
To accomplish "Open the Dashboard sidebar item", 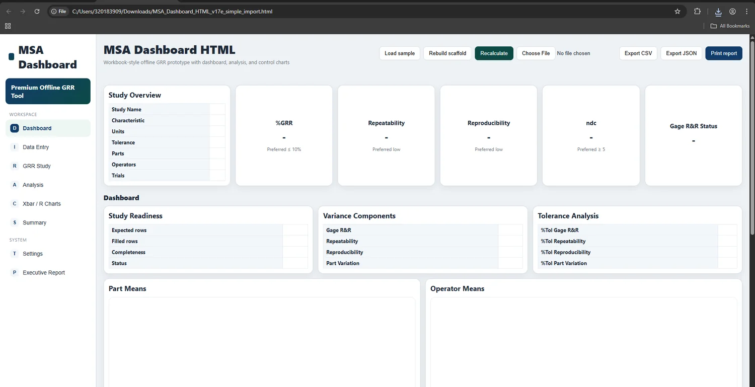I will pos(48,128).
